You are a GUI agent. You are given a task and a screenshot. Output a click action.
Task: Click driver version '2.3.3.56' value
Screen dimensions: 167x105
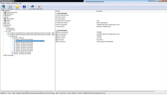coord(99,38)
